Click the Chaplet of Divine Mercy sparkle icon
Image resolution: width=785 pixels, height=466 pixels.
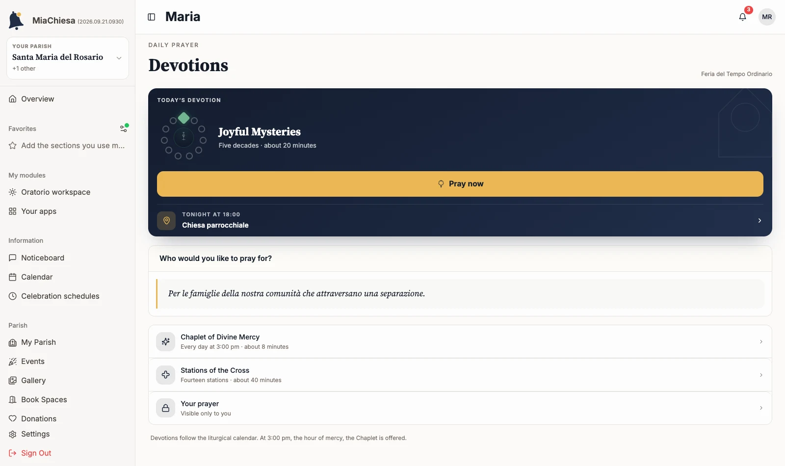pos(166,341)
